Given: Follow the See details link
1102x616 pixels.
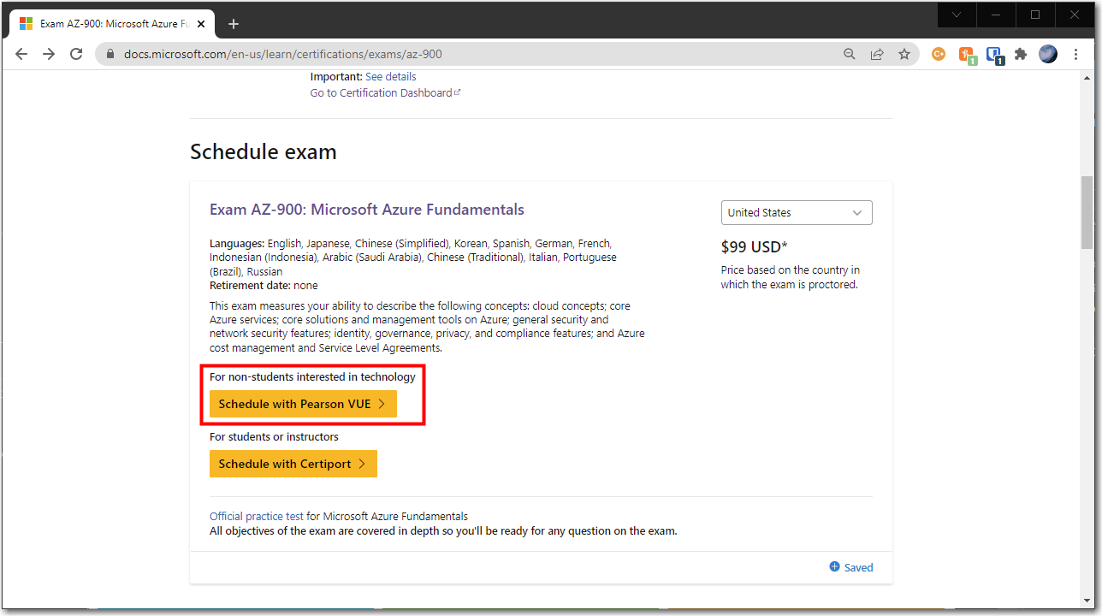Looking at the screenshot, I should 390,76.
